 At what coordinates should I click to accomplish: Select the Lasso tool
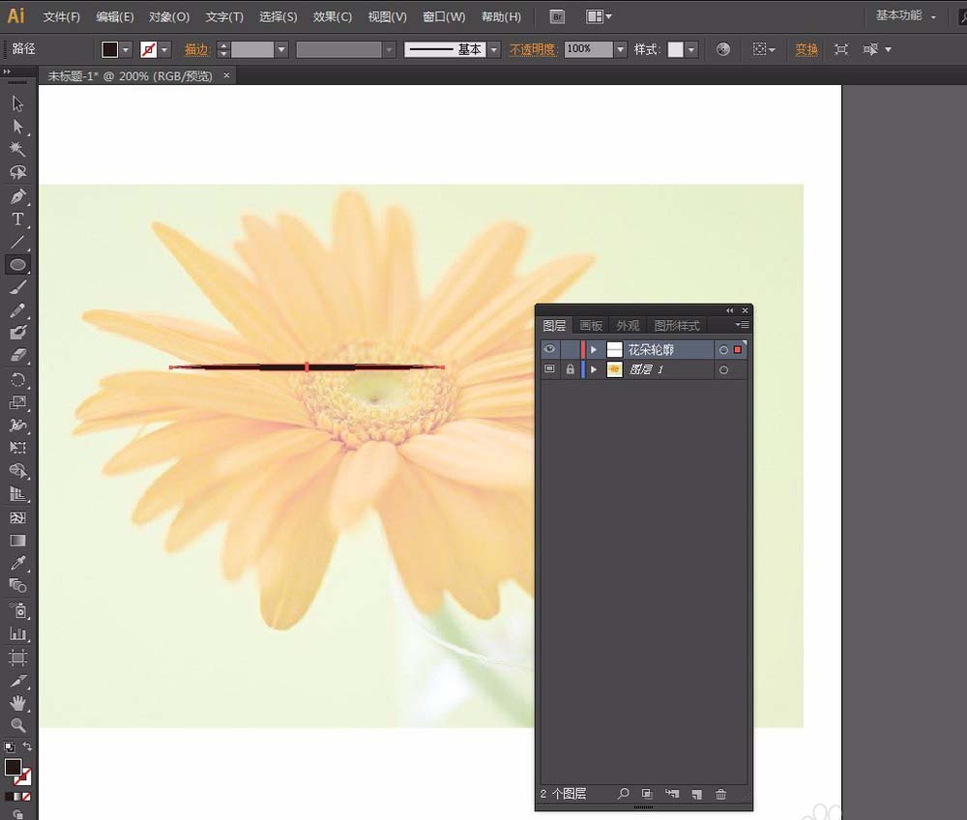point(17,173)
